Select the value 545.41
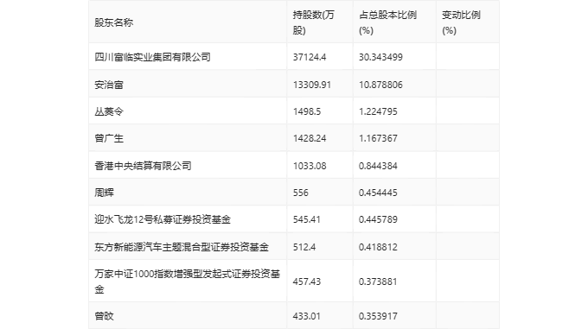This screenshot has width=588, height=329. pyautogui.click(x=307, y=219)
